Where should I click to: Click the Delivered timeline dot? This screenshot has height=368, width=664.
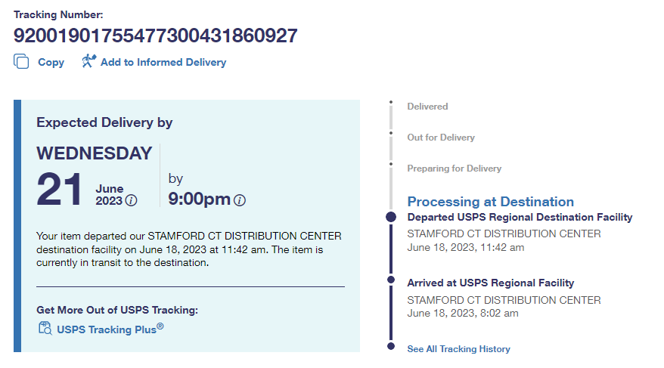point(391,102)
